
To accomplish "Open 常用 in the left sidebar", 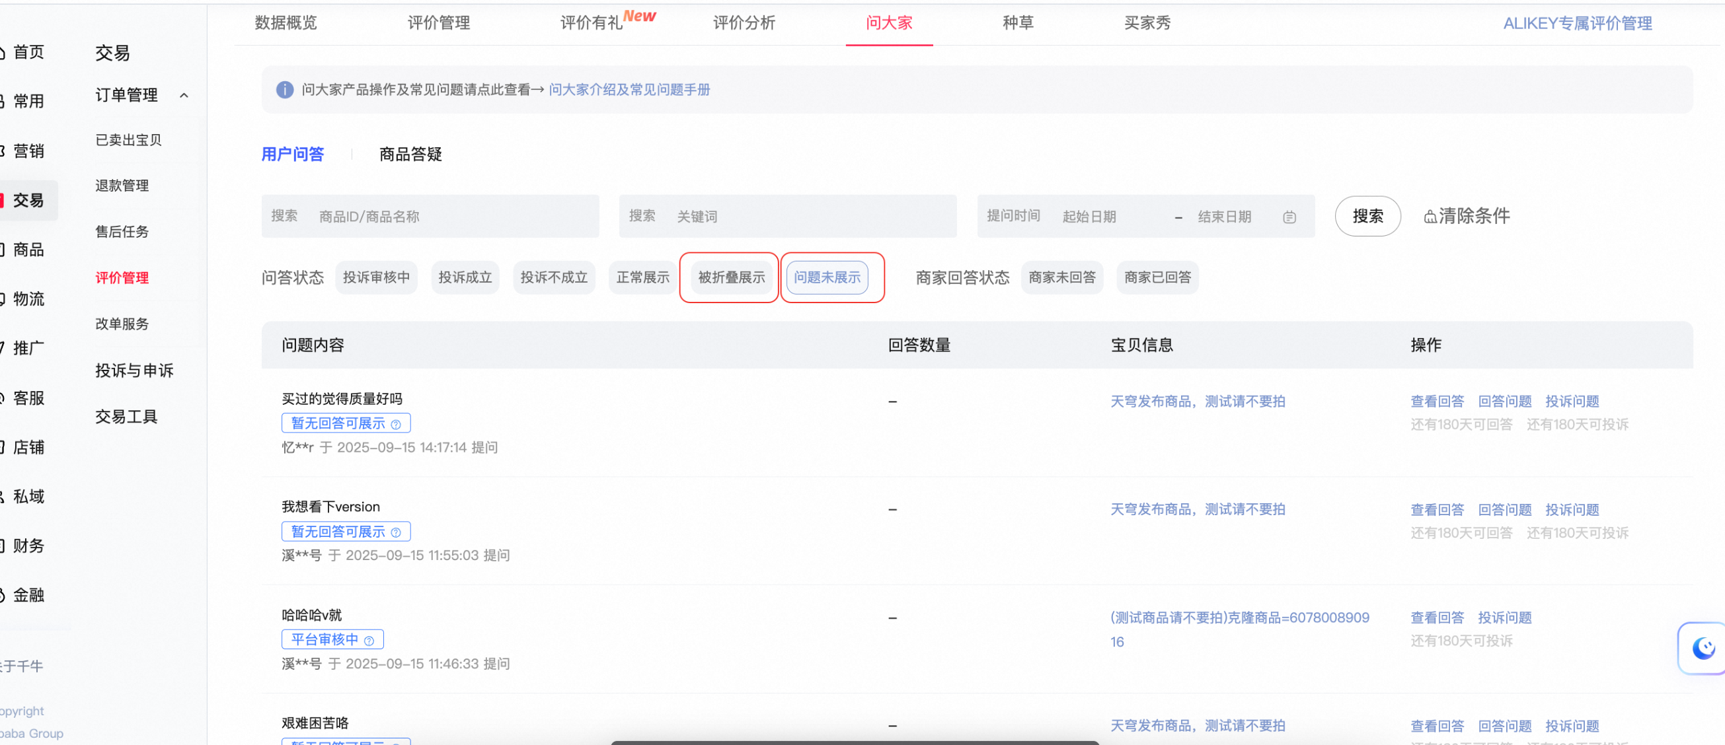I will click(28, 102).
